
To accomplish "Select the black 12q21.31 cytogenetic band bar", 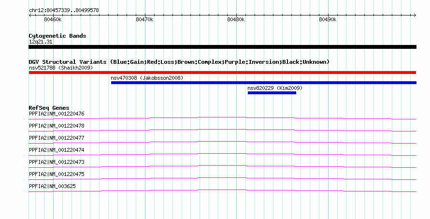I will pos(222,47).
